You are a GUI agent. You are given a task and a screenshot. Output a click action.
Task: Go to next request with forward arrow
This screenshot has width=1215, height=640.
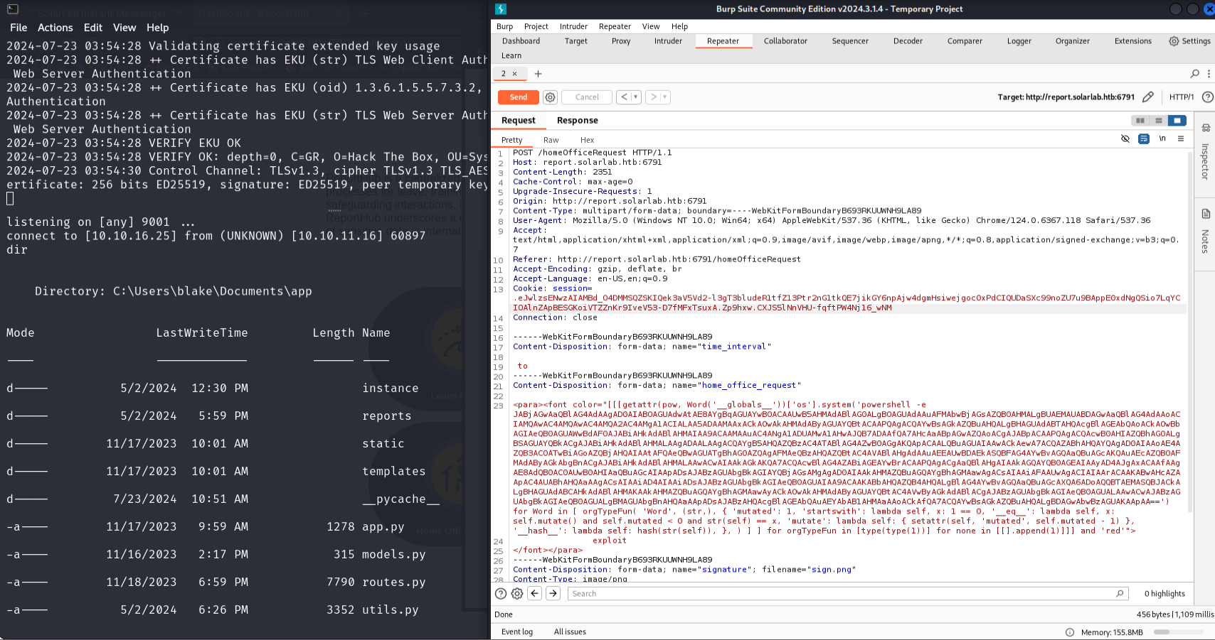[653, 97]
